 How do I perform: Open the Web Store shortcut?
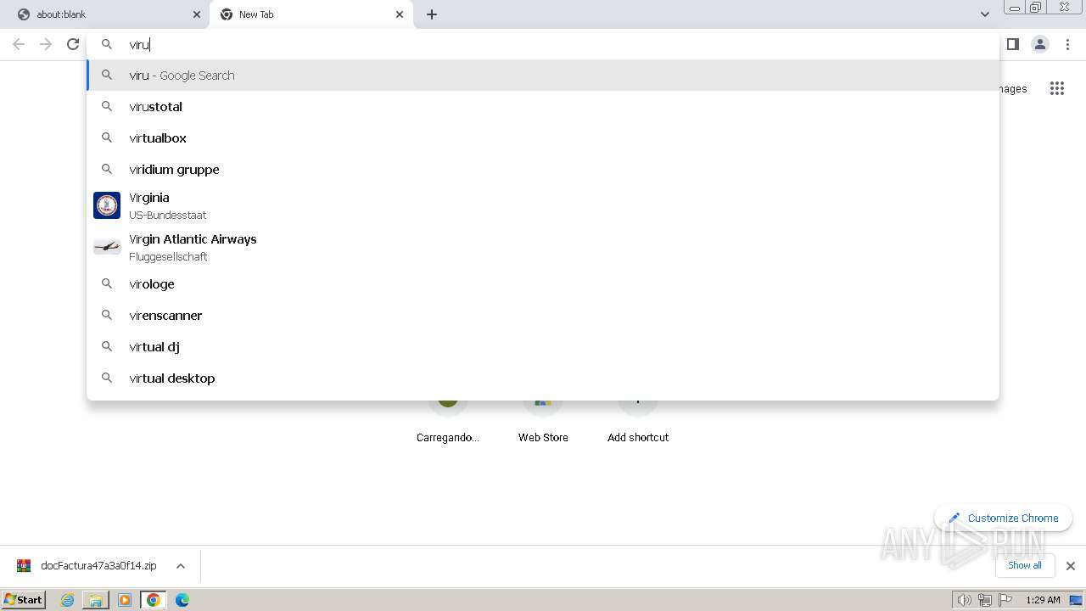[x=543, y=422]
